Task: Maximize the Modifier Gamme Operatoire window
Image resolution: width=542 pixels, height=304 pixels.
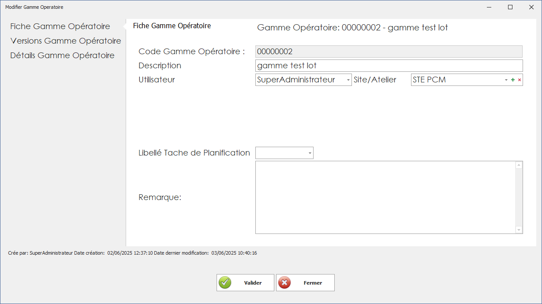Action: tap(510, 7)
